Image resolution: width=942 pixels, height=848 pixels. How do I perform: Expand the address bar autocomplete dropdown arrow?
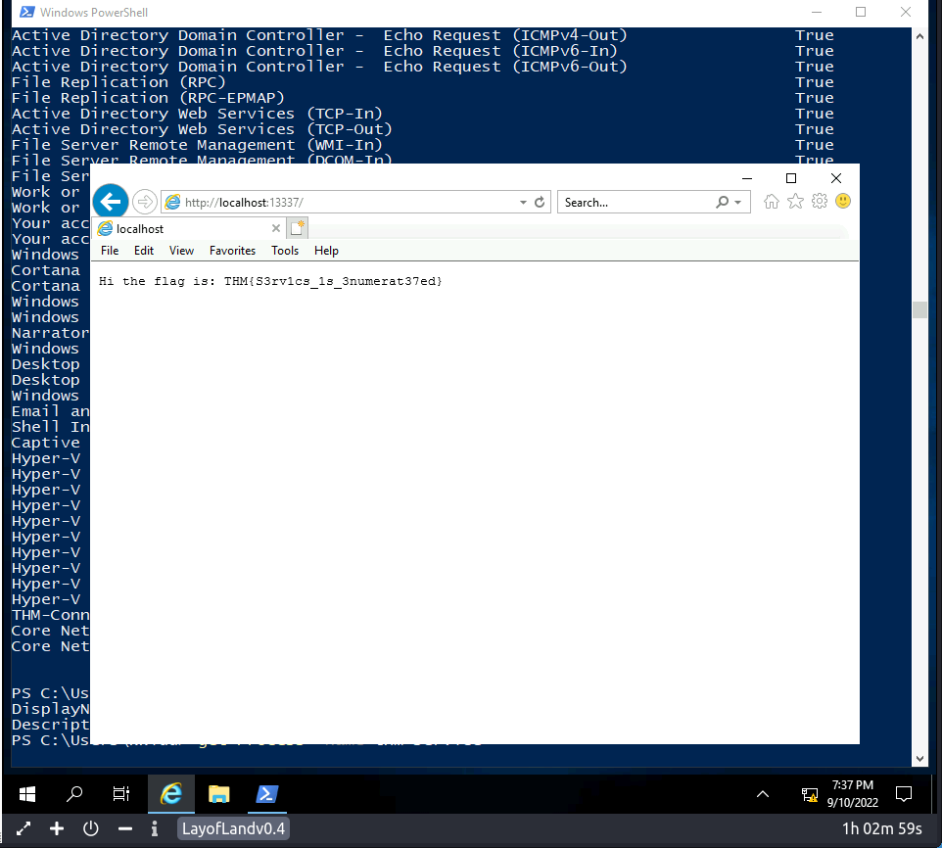pos(523,203)
